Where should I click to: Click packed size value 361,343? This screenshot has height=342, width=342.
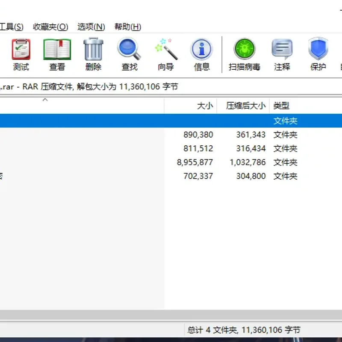[x=251, y=135]
